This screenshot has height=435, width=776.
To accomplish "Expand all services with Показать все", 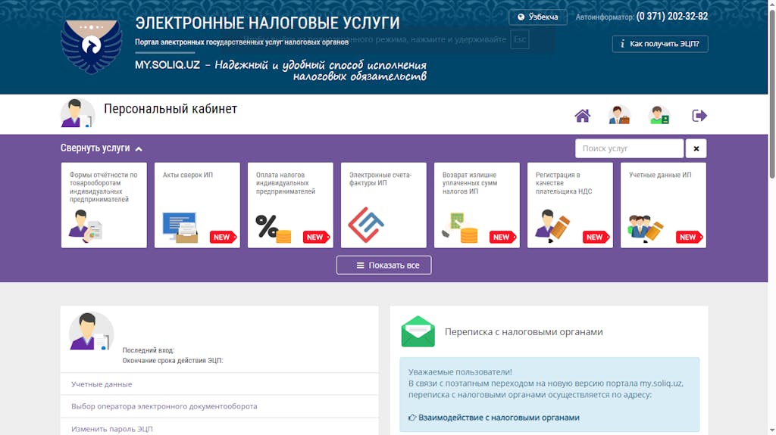I will [x=383, y=265].
